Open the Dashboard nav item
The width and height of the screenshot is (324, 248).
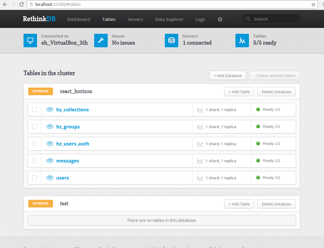tap(79, 19)
